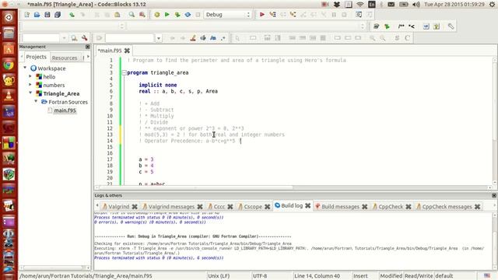Expand the hello project node

(x=30, y=76)
